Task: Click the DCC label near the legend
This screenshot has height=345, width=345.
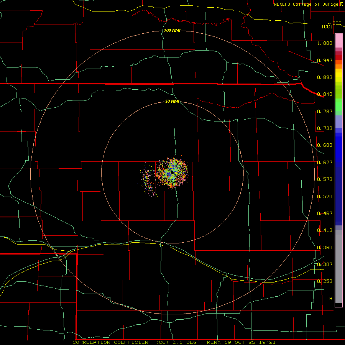Action: tap(337, 23)
